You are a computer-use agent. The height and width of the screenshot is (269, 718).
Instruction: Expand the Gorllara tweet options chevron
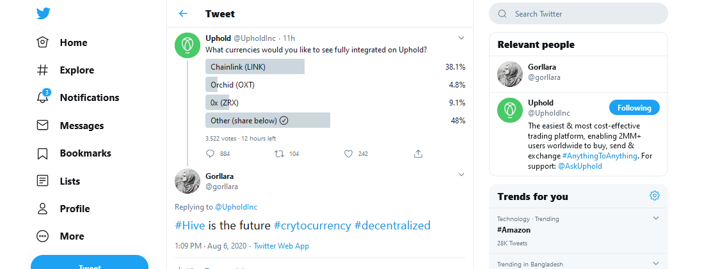coord(461,174)
